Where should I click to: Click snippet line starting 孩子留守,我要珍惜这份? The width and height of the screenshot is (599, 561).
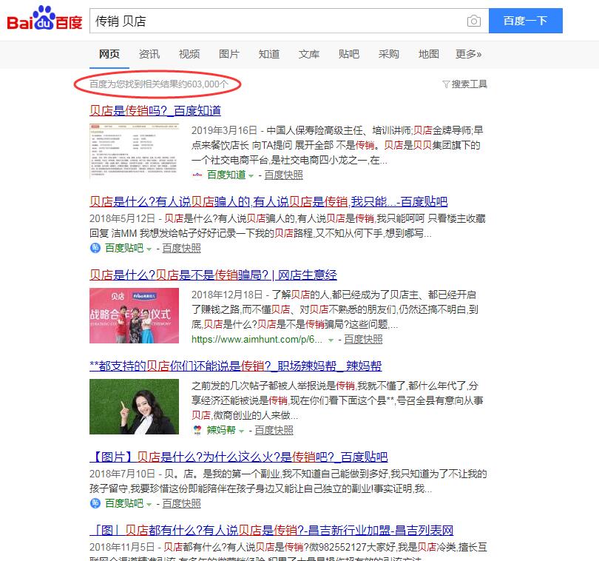tap(261, 488)
